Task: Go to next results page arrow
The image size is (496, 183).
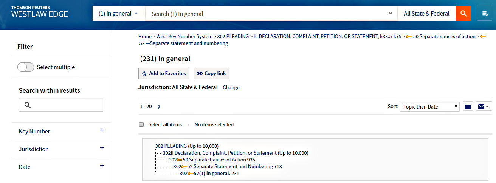Action: click(159, 107)
